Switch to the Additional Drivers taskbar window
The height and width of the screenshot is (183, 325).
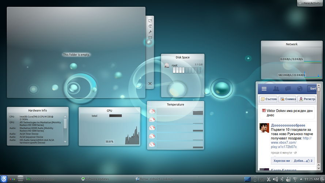(x=52, y=179)
